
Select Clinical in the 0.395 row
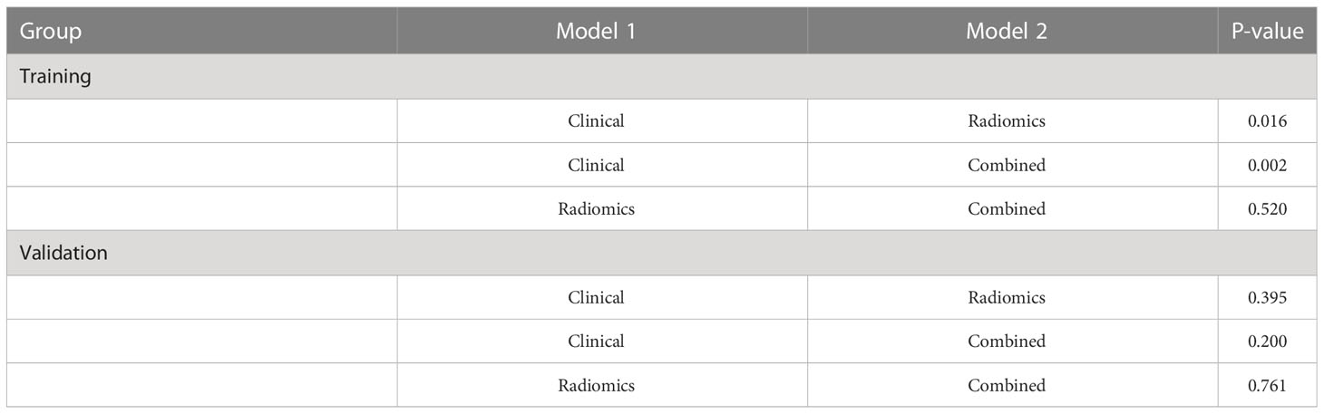coord(596,297)
